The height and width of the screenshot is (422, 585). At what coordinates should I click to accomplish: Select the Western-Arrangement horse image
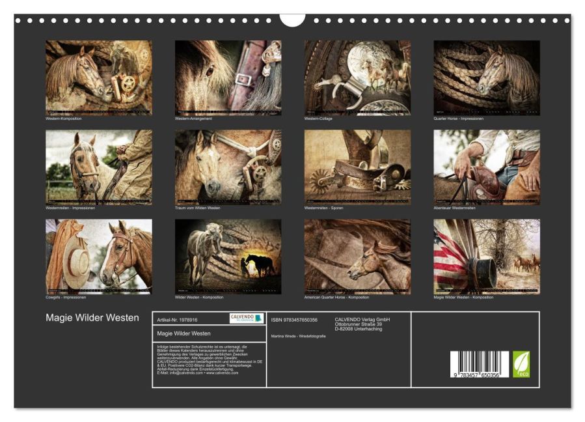coord(226,76)
